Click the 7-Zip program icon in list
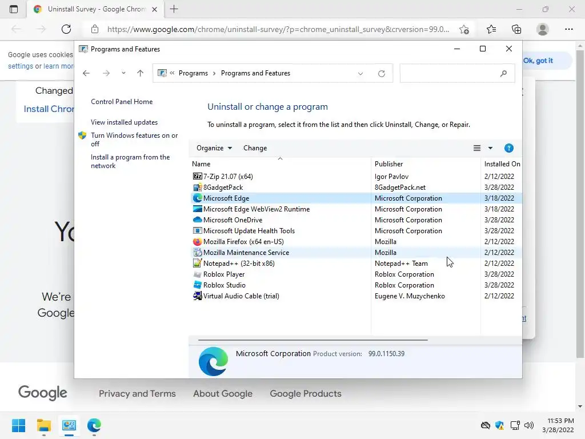585x439 pixels. pos(197,176)
